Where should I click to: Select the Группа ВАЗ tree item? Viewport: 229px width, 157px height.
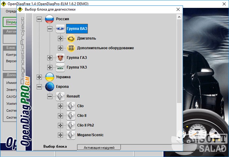(x=77, y=29)
